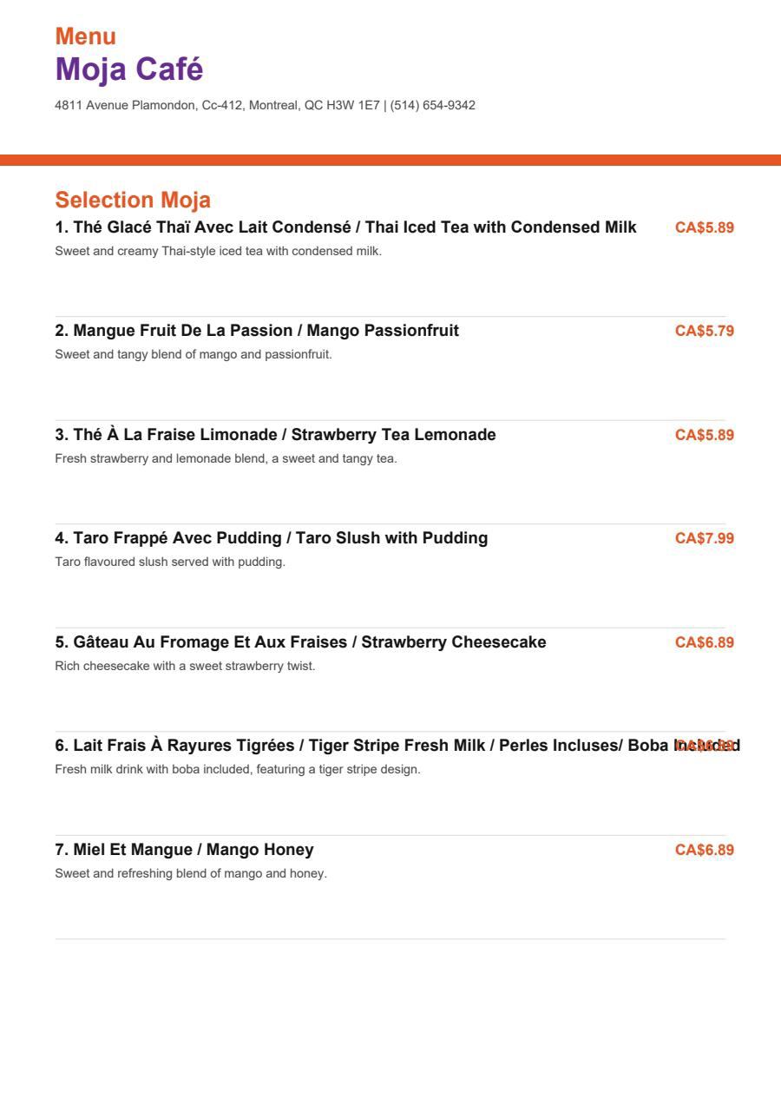Select Strawberry Tea Lemonade item
Viewport: 781px width, 1105px height.
[x=276, y=435]
